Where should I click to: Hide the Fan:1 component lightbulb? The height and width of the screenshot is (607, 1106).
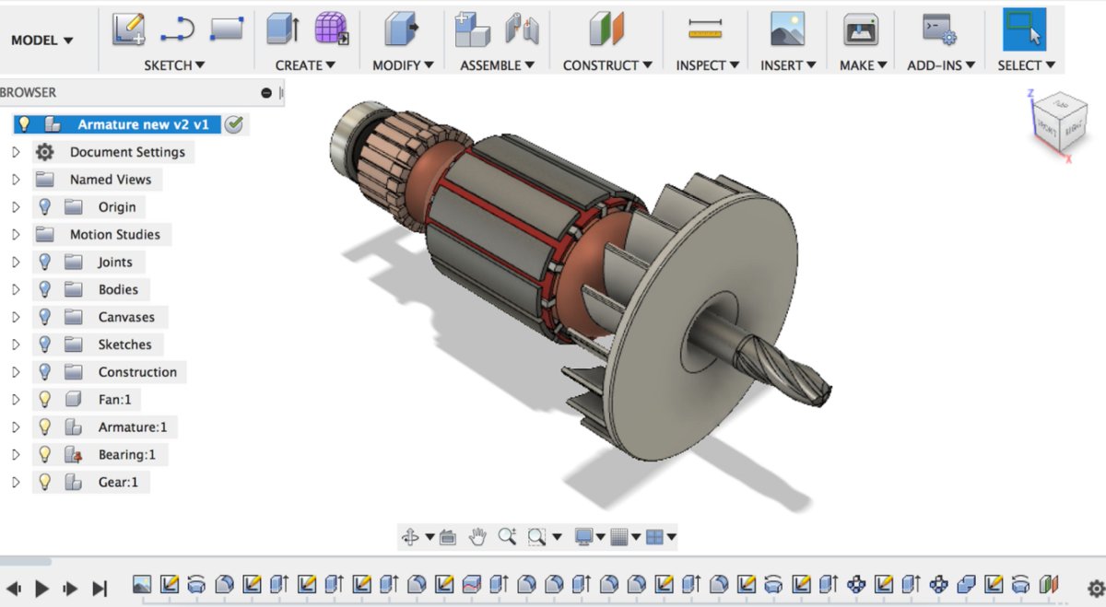point(44,400)
